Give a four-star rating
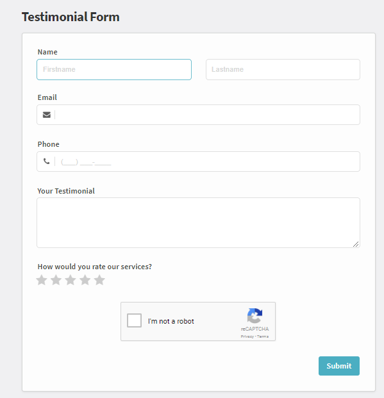The height and width of the screenshot is (398, 384). pos(85,280)
